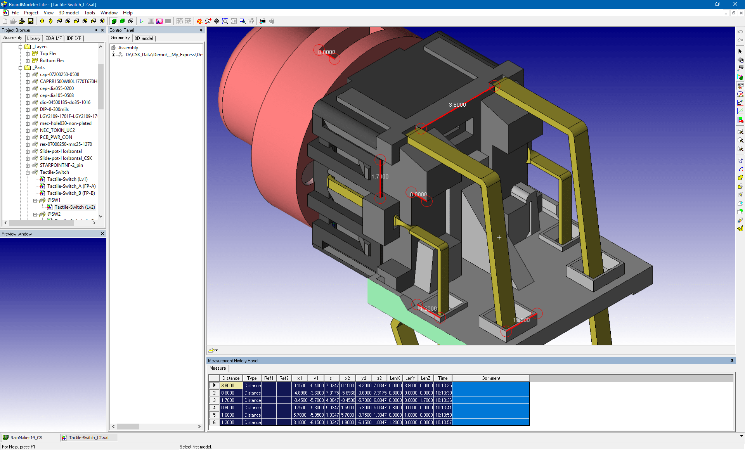Image resolution: width=745 pixels, height=450 pixels.
Task: Switch to the EDA I/F tab
Action: pos(53,38)
